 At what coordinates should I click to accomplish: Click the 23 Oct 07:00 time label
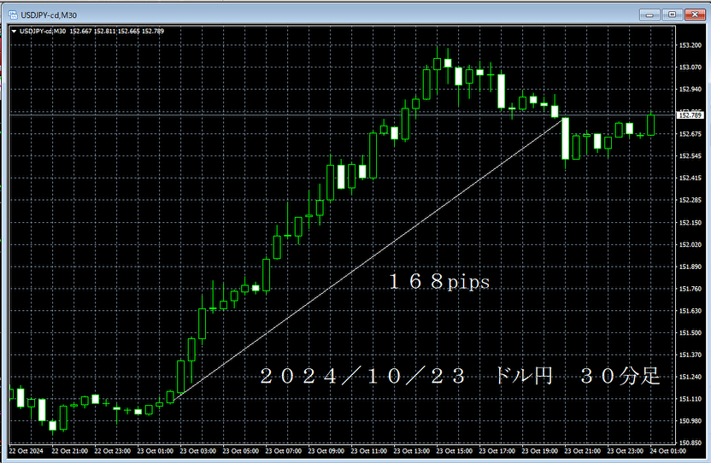coord(284,451)
